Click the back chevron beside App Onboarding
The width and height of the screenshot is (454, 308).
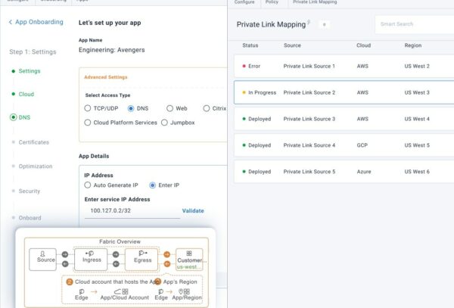click(x=11, y=22)
